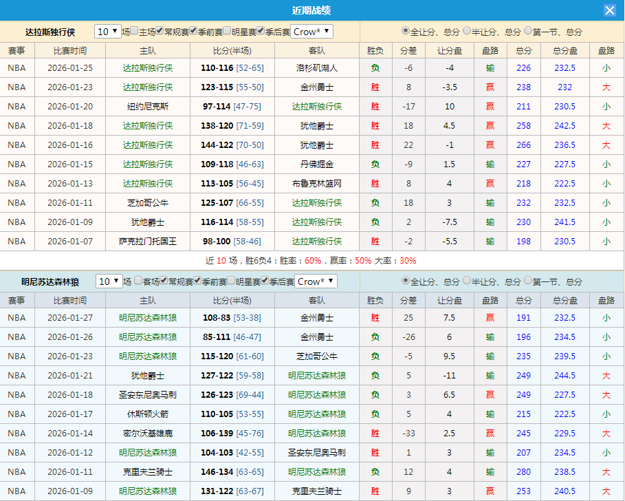Click the 总分盘 column header of the Dallas table
The width and height of the screenshot is (625, 501).
pos(564,50)
